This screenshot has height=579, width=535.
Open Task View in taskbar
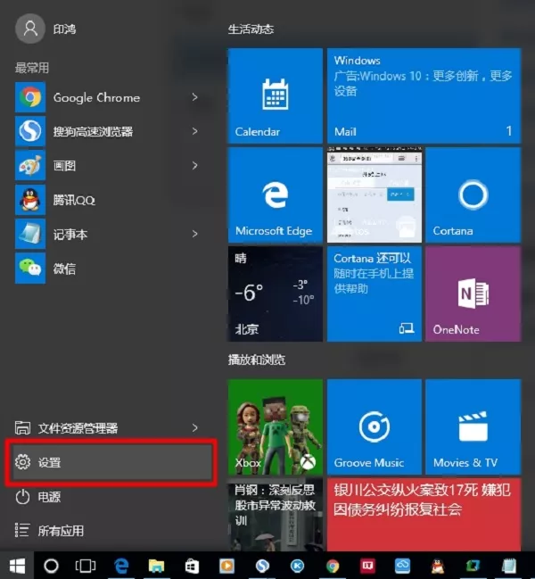86,566
